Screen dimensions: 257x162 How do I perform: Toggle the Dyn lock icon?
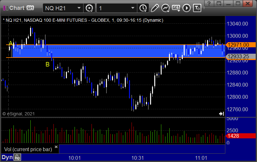pyautogui.click(x=17, y=158)
